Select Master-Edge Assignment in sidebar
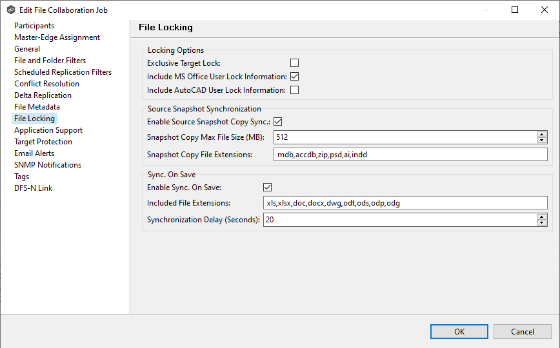 pos(57,37)
